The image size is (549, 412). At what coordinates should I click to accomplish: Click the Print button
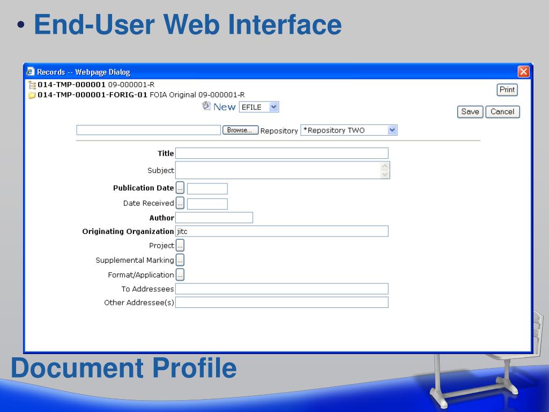pos(507,90)
